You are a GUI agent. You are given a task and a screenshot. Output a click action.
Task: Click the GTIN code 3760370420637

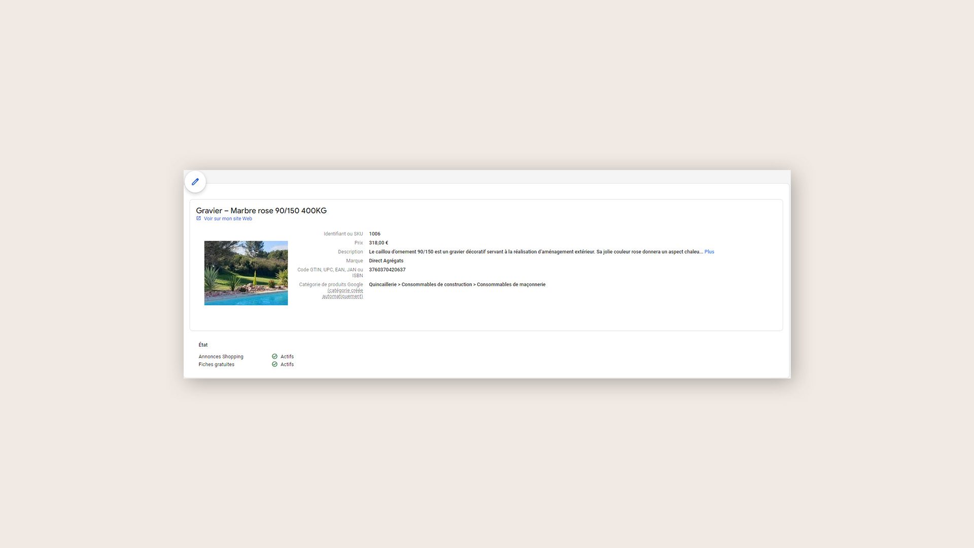point(387,270)
